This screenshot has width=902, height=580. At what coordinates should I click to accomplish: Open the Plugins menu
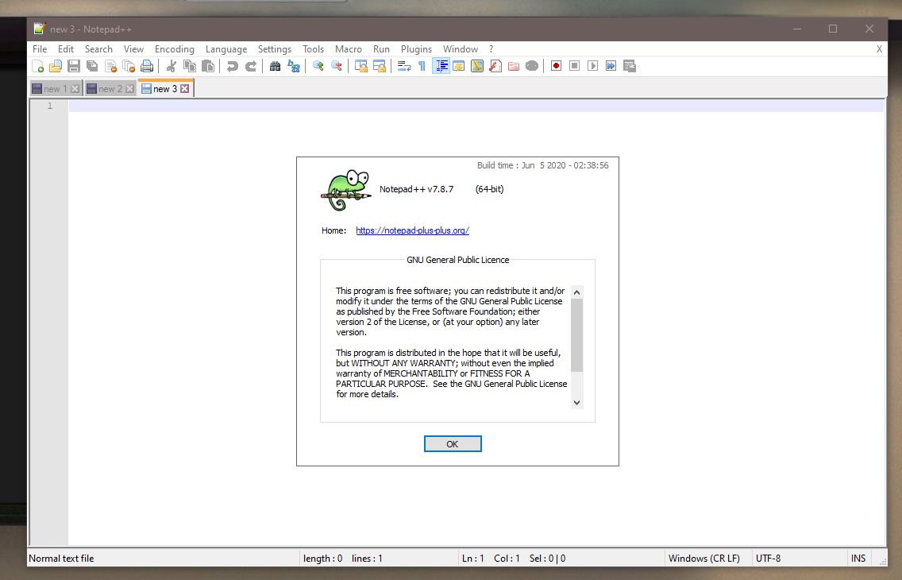416,49
